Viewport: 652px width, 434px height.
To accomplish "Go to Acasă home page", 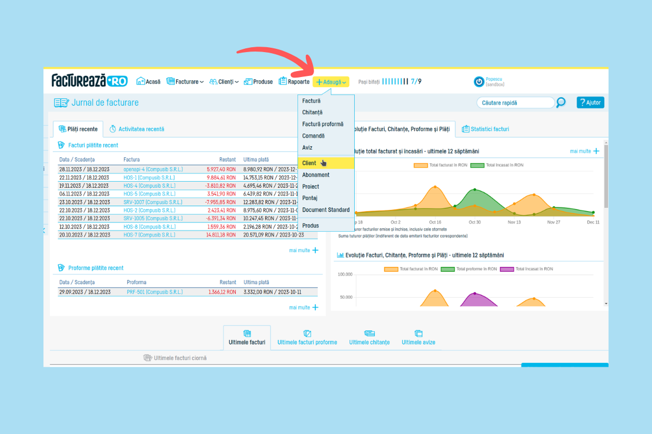I will (148, 82).
